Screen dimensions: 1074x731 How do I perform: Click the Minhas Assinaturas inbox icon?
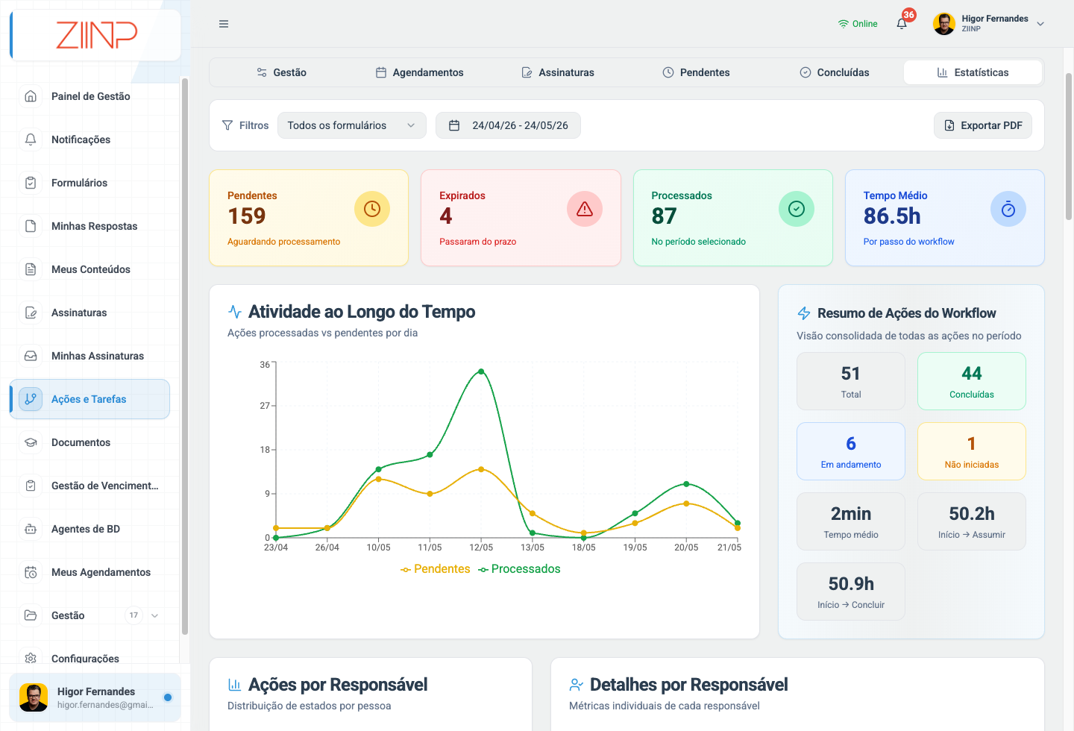click(31, 356)
